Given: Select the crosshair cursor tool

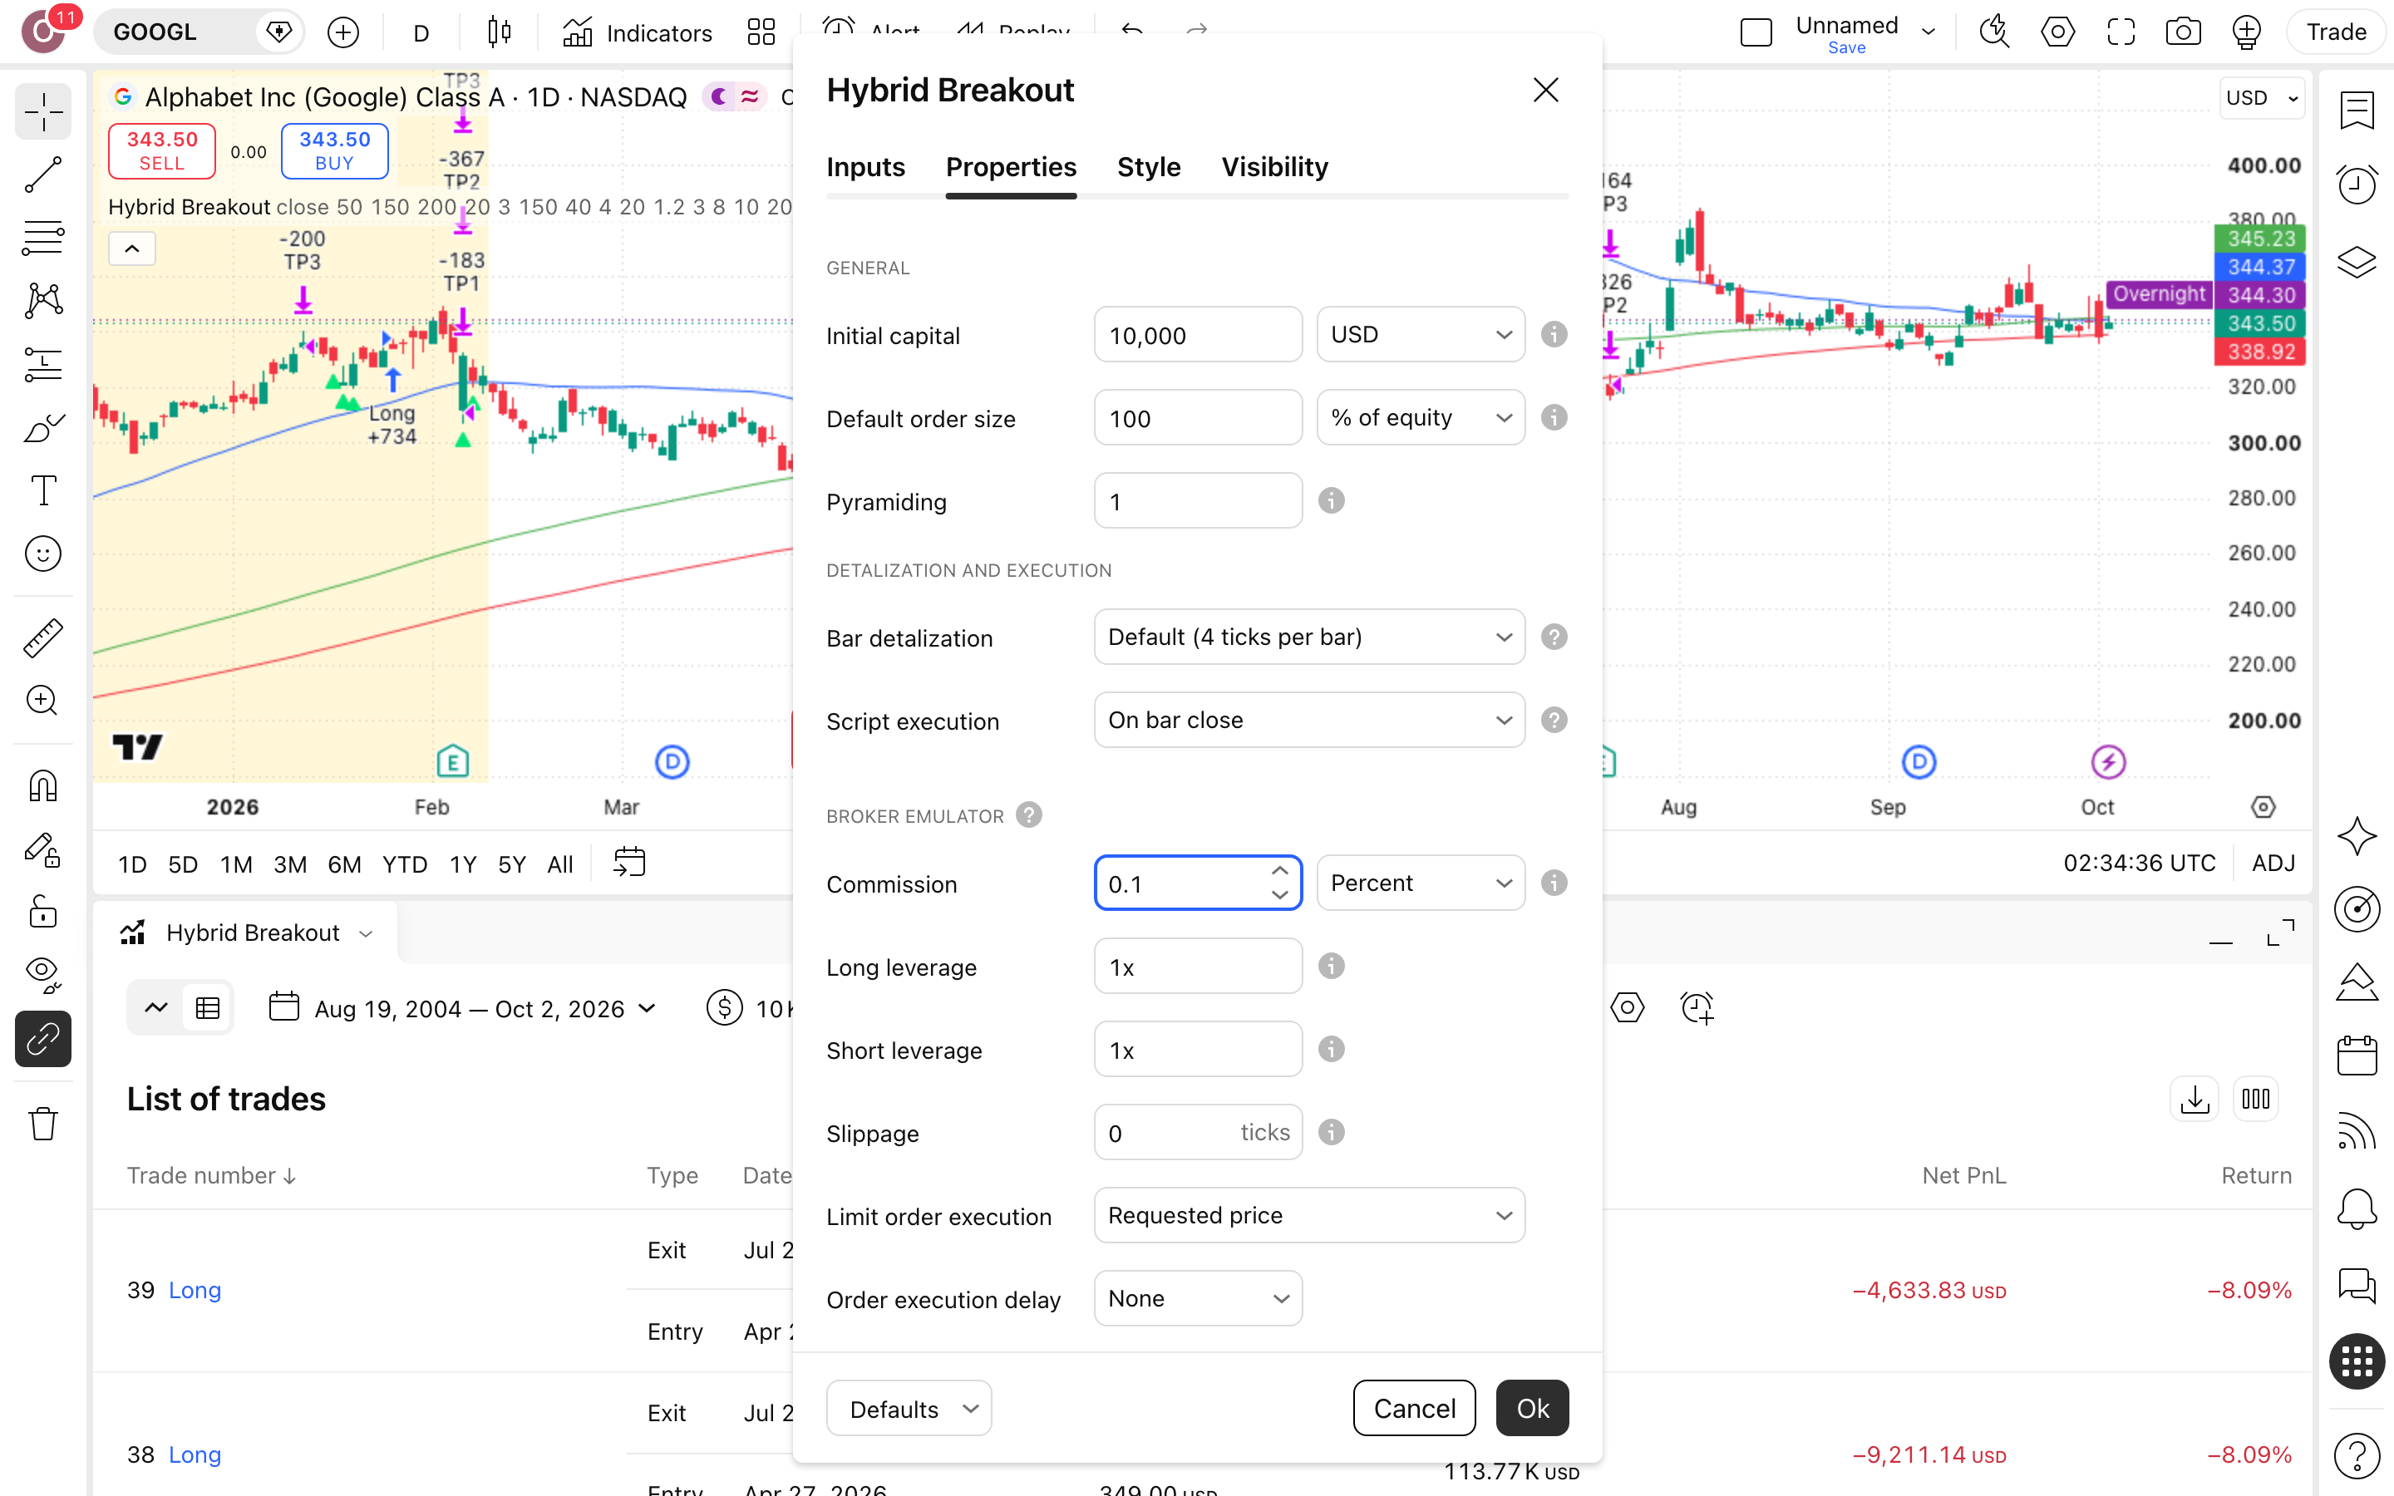Looking at the screenshot, I should (x=42, y=112).
